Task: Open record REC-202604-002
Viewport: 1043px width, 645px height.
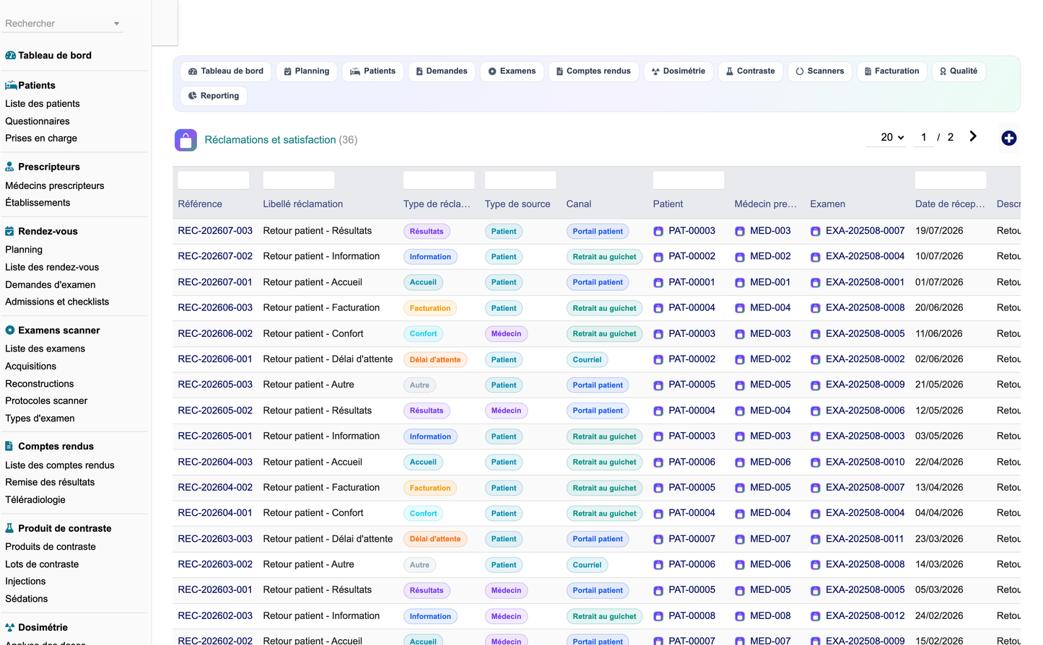Action: click(x=215, y=488)
